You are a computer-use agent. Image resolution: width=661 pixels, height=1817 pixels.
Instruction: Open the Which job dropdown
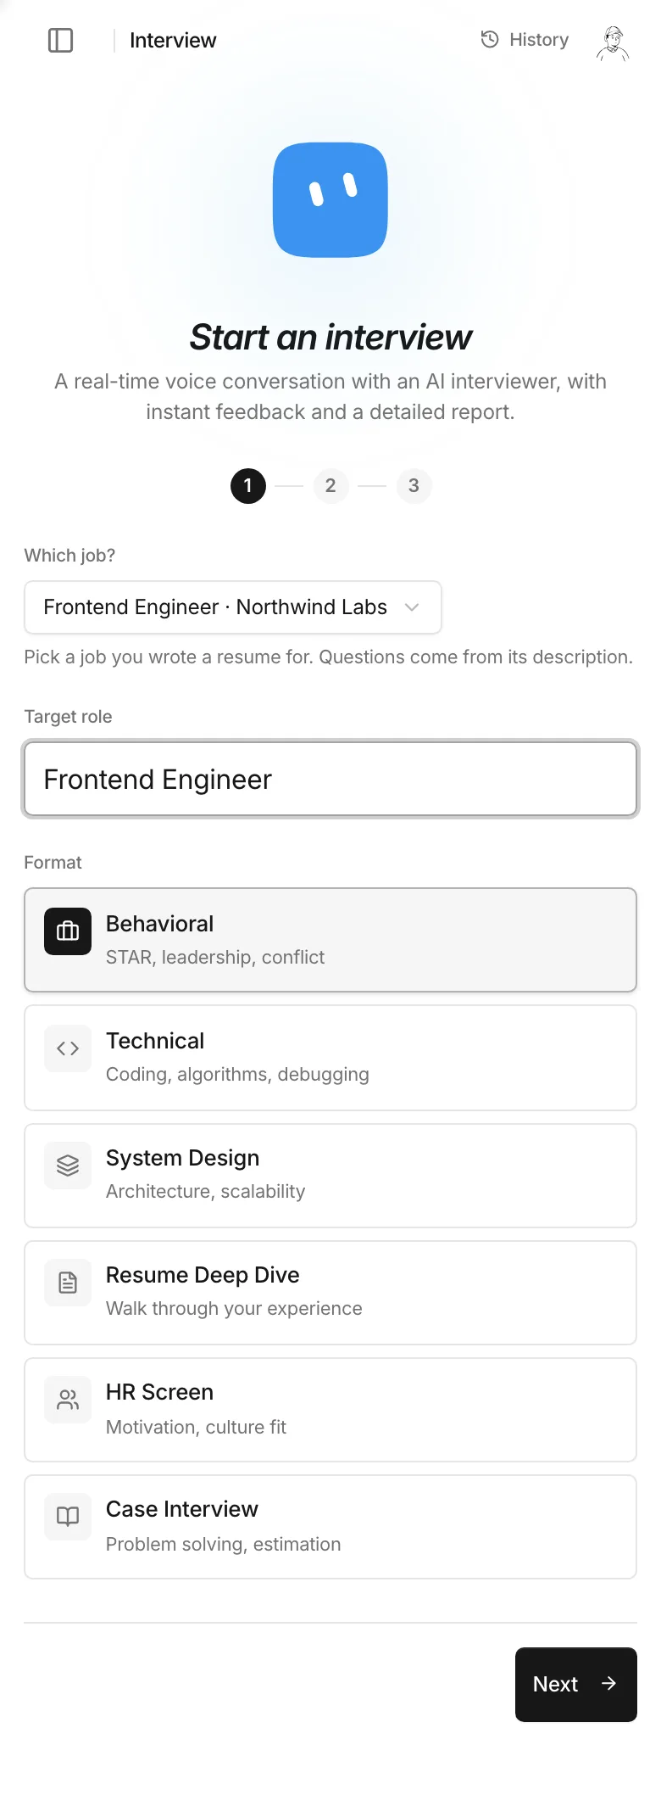tap(233, 607)
